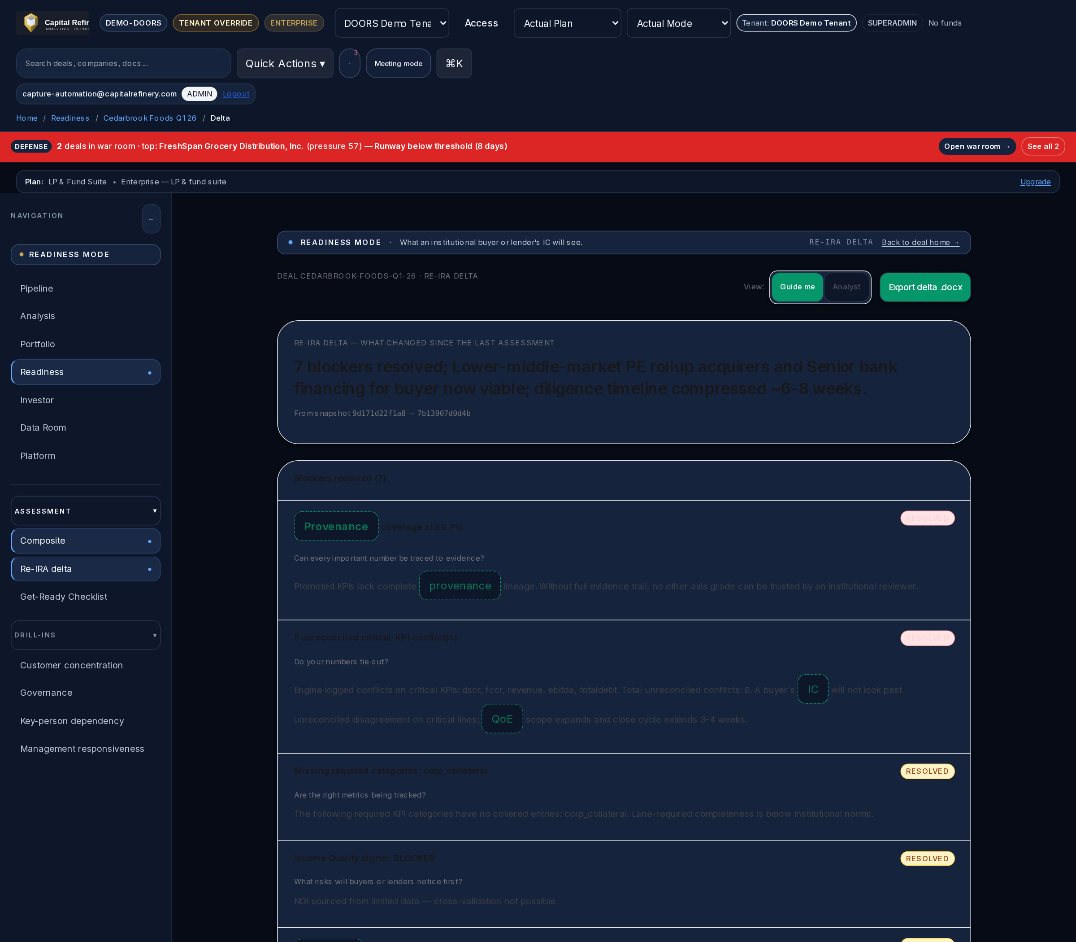Switch view to Analyst
This screenshot has width=1076, height=942.
click(846, 287)
